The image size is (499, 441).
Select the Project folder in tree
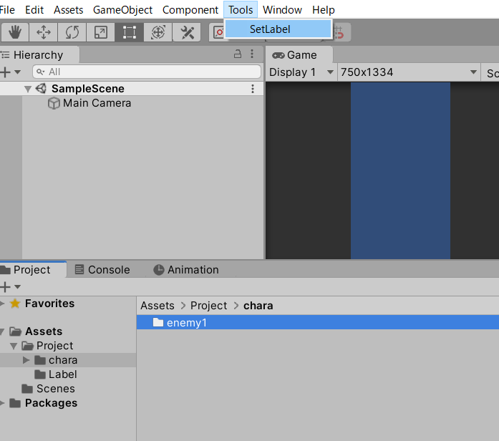[54, 346]
